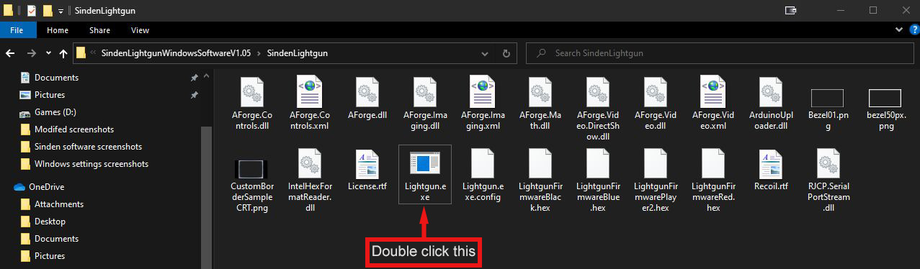Select the AForge.Video.DirectShow.dll file icon
The width and height of the screenshot is (920, 269).
[597, 91]
